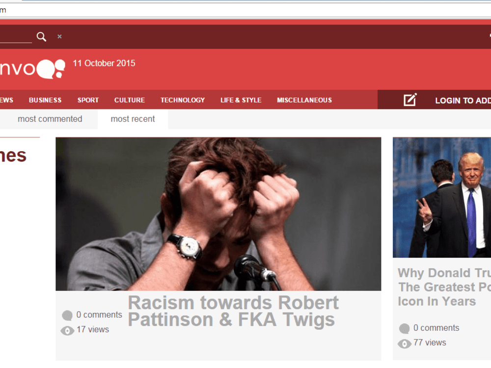Click the magnifying glass search icon
The image size is (491, 368).
click(41, 37)
